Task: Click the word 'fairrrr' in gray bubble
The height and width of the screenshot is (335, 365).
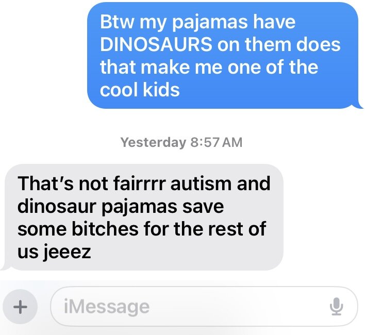Action: [x=140, y=183]
